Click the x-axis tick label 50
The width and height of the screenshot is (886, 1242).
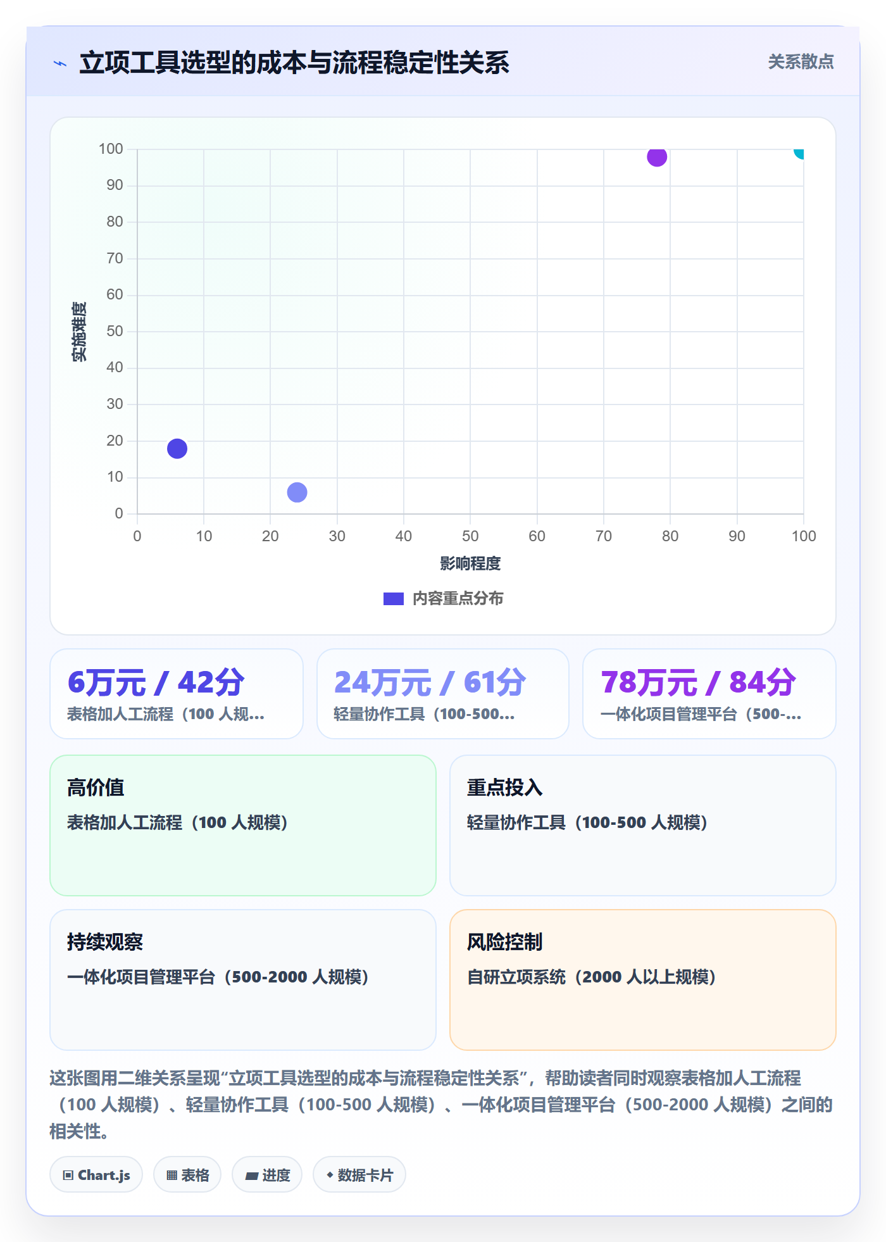click(x=470, y=536)
